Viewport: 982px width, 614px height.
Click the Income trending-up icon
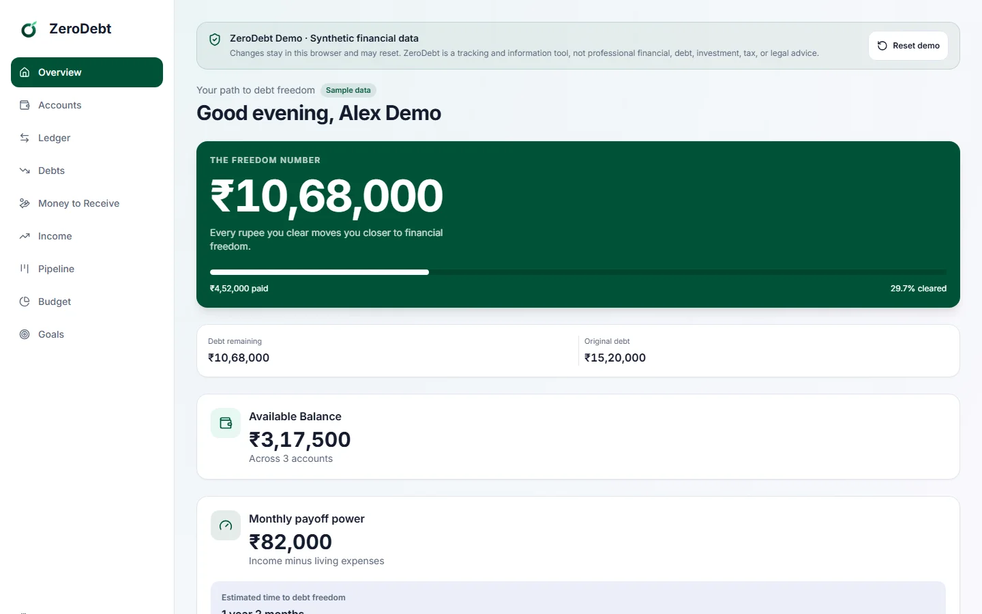(x=25, y=236)
